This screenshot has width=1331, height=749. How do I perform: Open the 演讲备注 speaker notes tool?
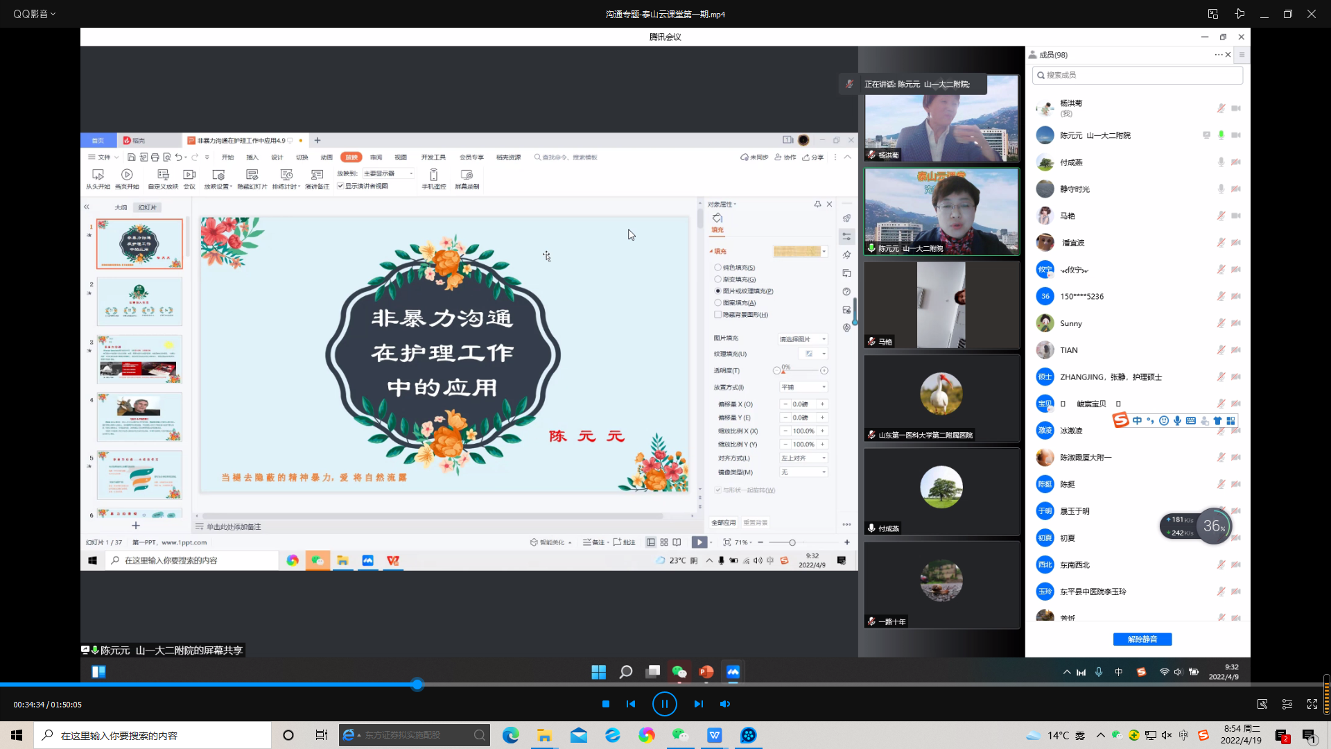tap(317, 178)
